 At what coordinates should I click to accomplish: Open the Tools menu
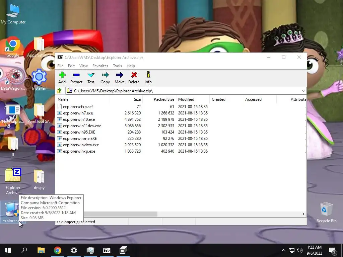[117, 66]
